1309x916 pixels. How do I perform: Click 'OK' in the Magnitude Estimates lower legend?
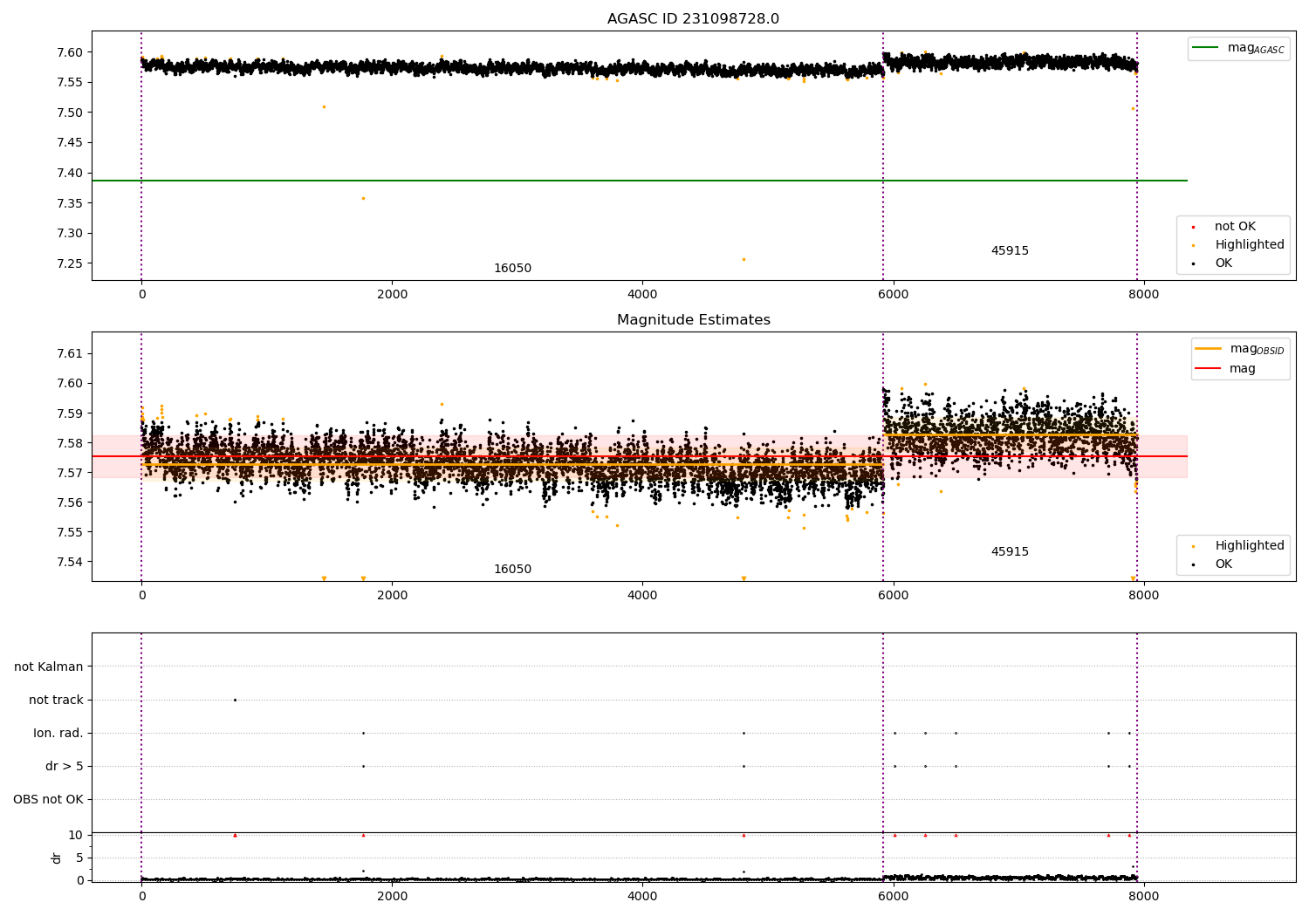point(1223,564)
